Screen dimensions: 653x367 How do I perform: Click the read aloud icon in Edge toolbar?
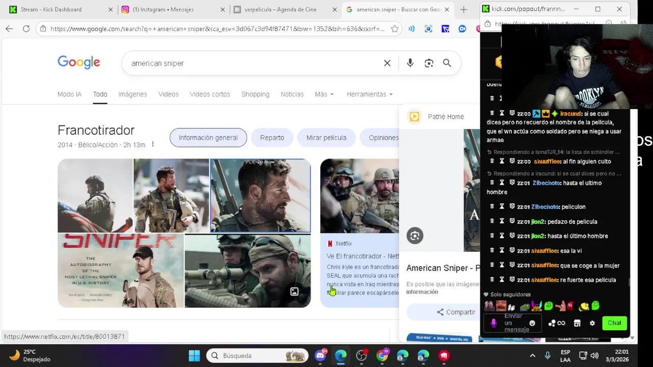click(411, 29)
